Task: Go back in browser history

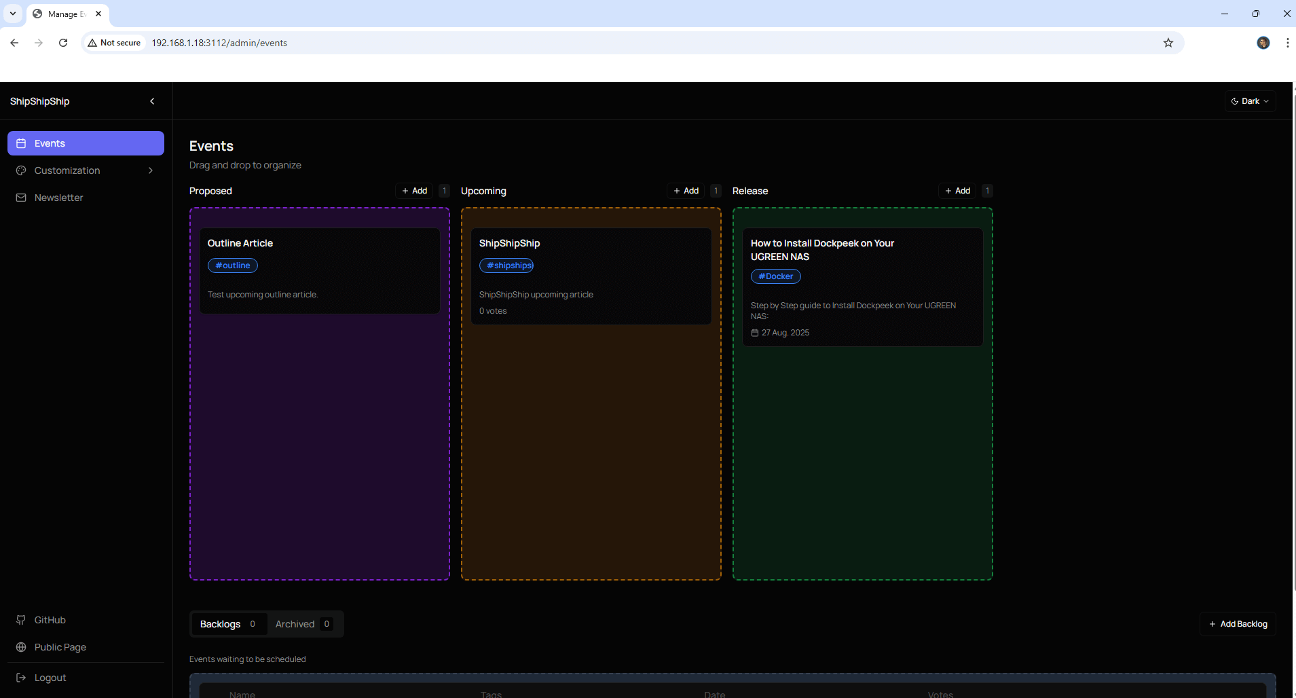Action: [x=14, y=43]
